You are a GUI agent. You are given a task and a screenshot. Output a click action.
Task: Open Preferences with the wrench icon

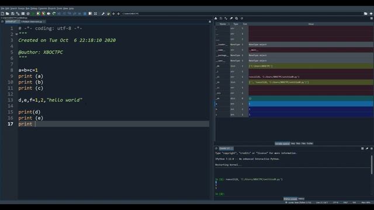click(x=103, y=13)
